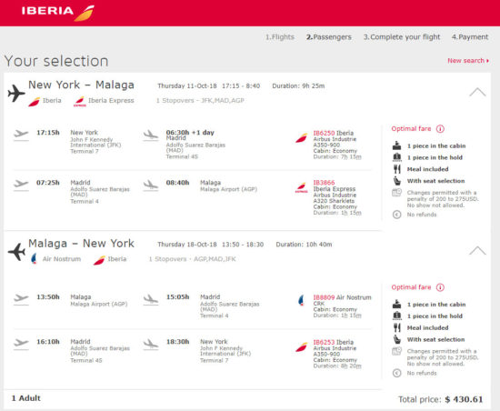Click the 08:40h Malaga arrival plane icon
Screen dimensions: 500x411
151,185
